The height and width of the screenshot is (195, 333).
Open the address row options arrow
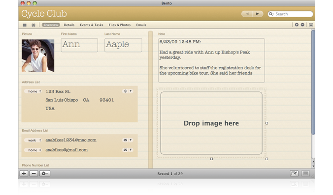click(131, 91)
